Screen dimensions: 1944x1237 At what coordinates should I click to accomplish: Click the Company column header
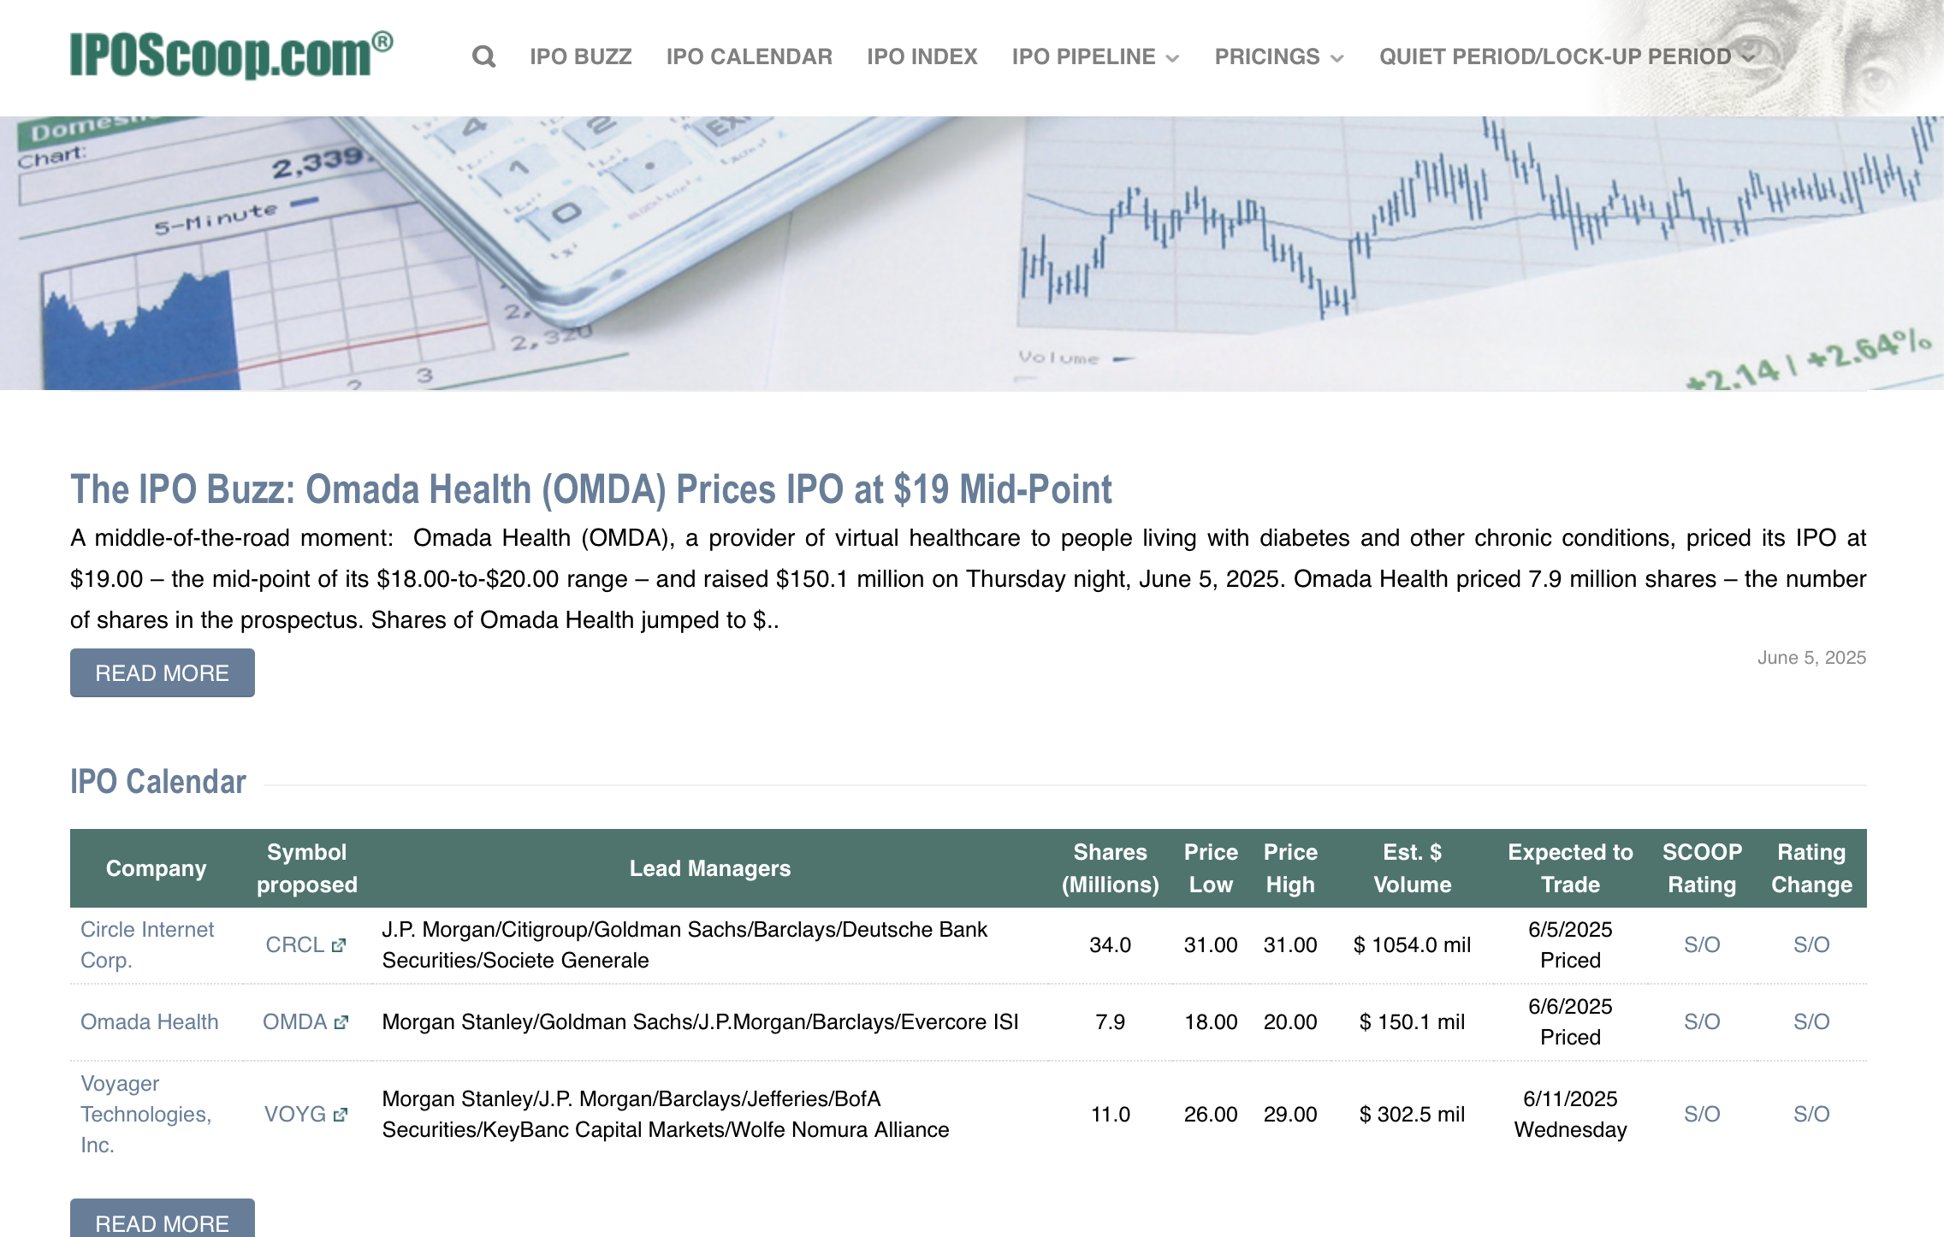[x=157, y=868]
